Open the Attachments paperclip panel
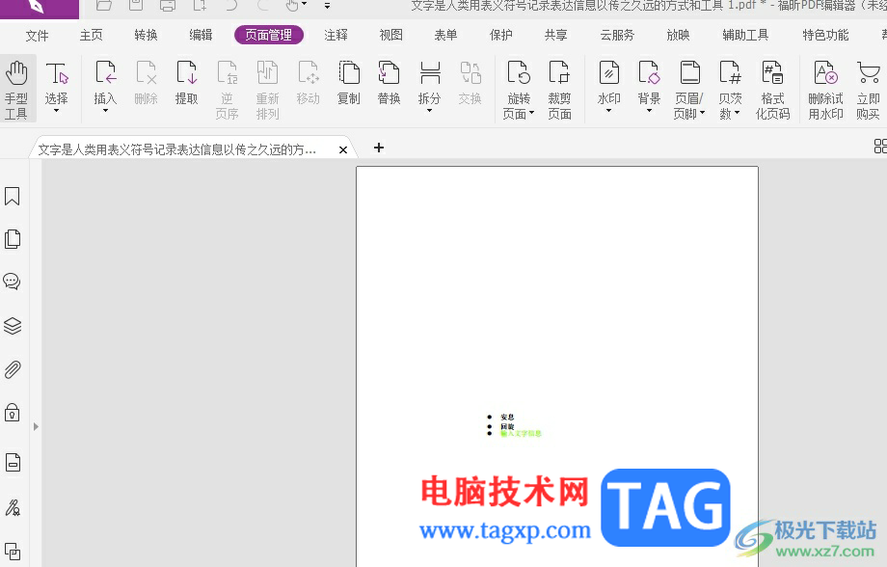 [x=13, y=369]
